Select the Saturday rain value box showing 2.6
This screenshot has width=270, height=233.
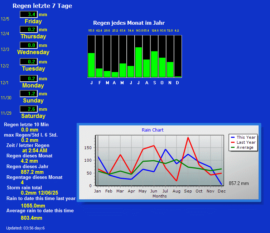pyautogui.click(x=28, y=109)
